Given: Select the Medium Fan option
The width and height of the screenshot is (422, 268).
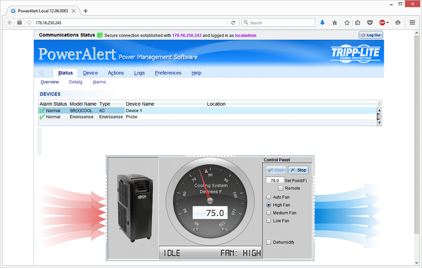Looking at the screenshot, I should pos(269,212).
